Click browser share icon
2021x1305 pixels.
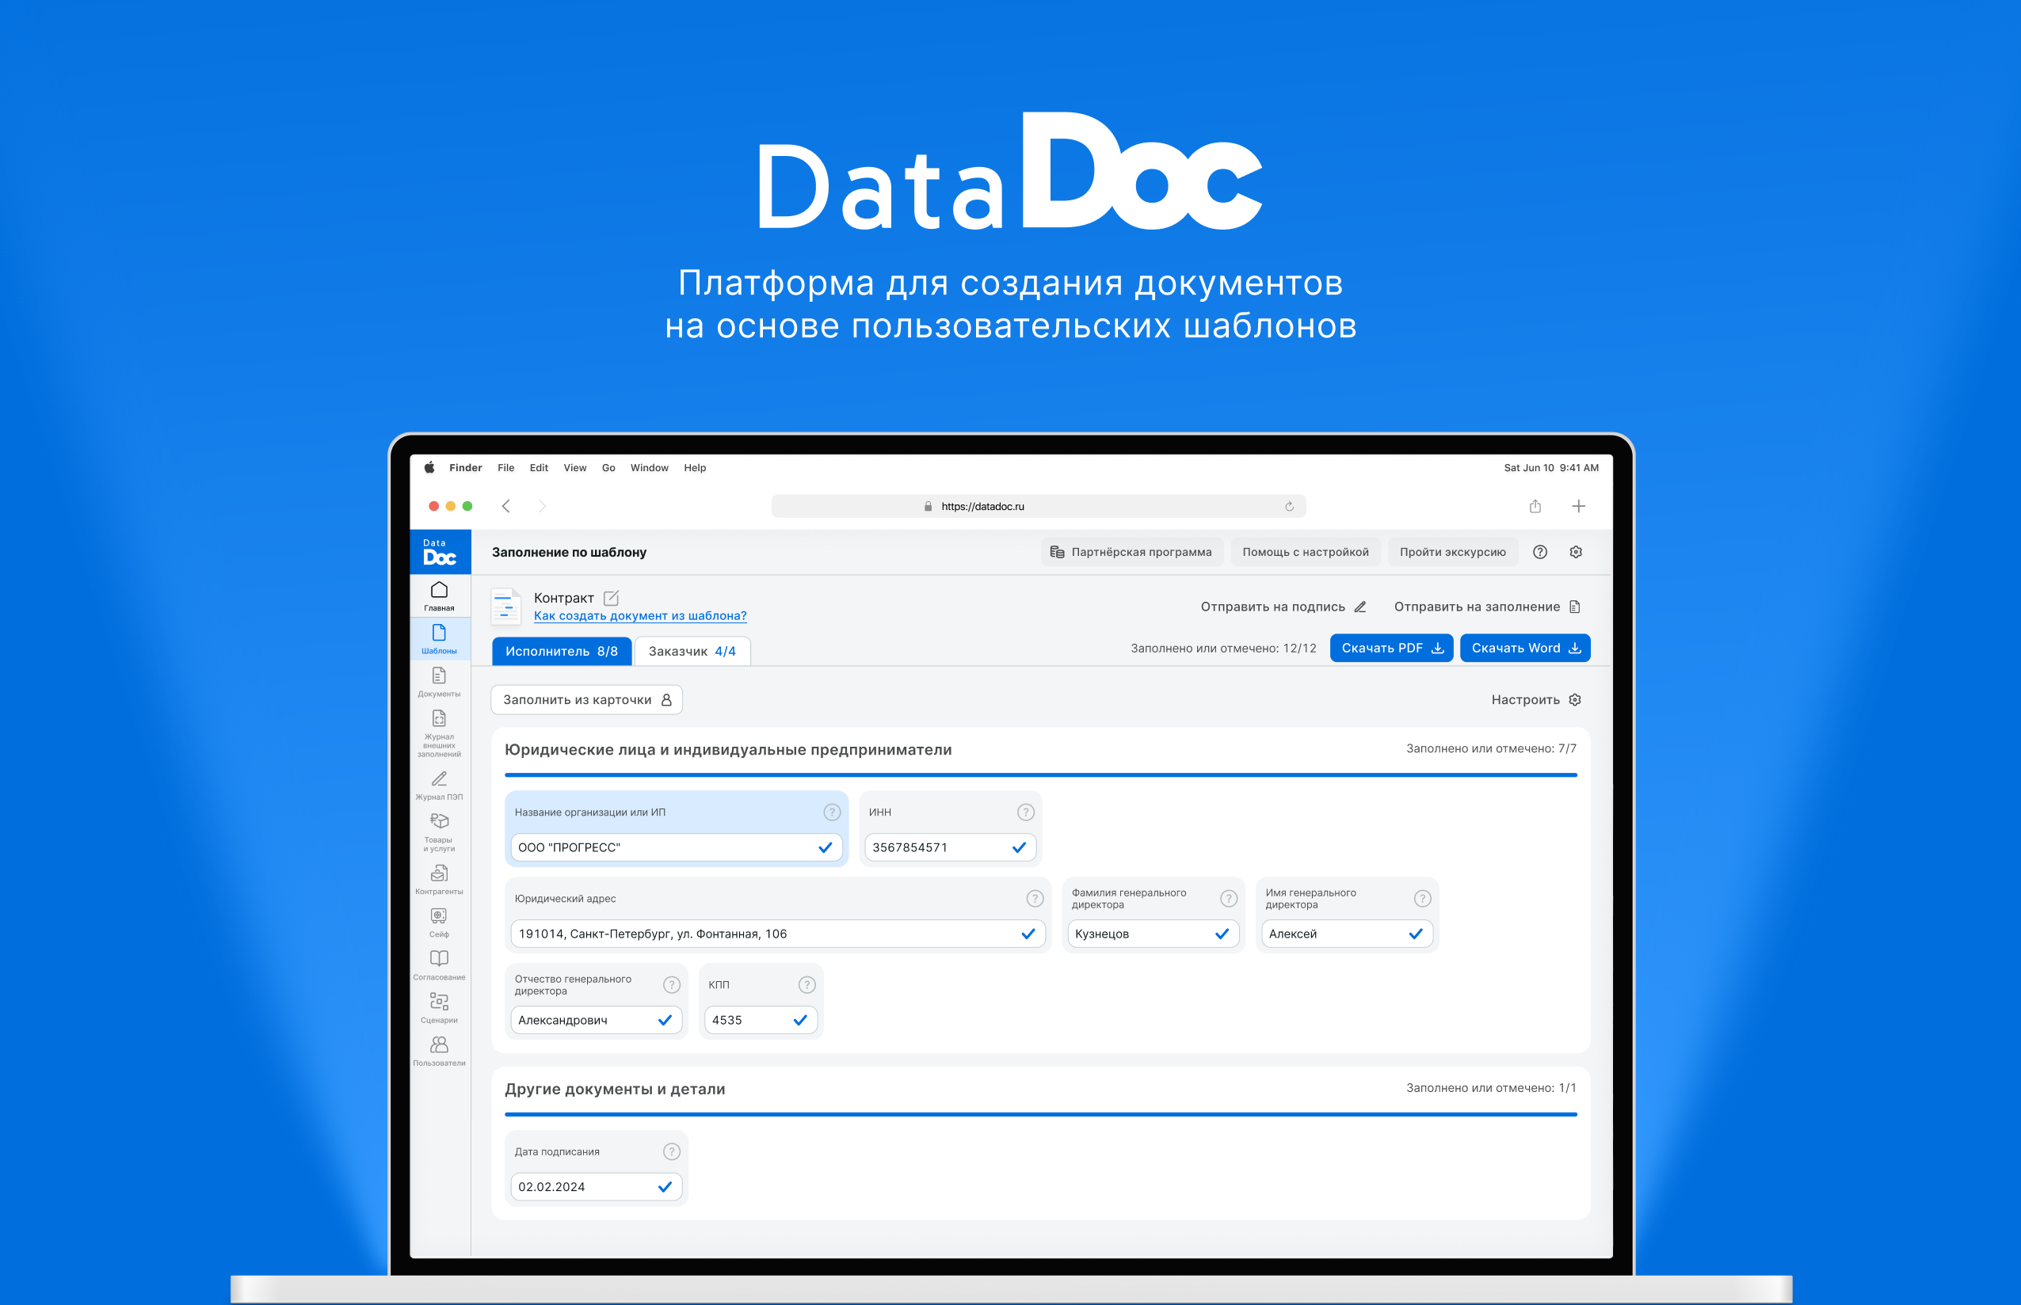pos(1535,506)
